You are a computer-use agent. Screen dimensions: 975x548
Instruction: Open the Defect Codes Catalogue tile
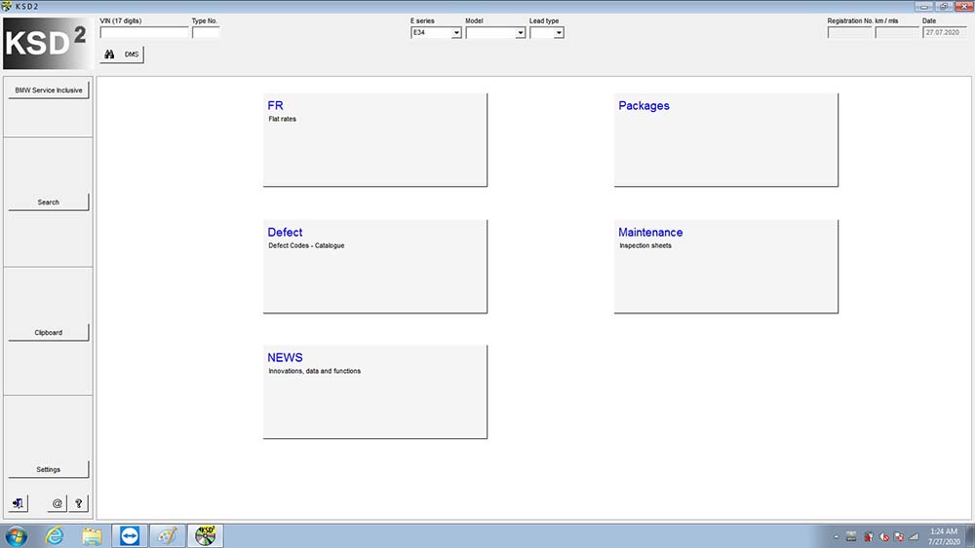click(375, 267)
